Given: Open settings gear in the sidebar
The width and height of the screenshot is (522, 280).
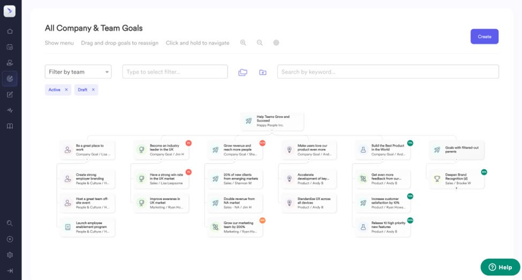Looking at the screenshot, I should (10, 255).
